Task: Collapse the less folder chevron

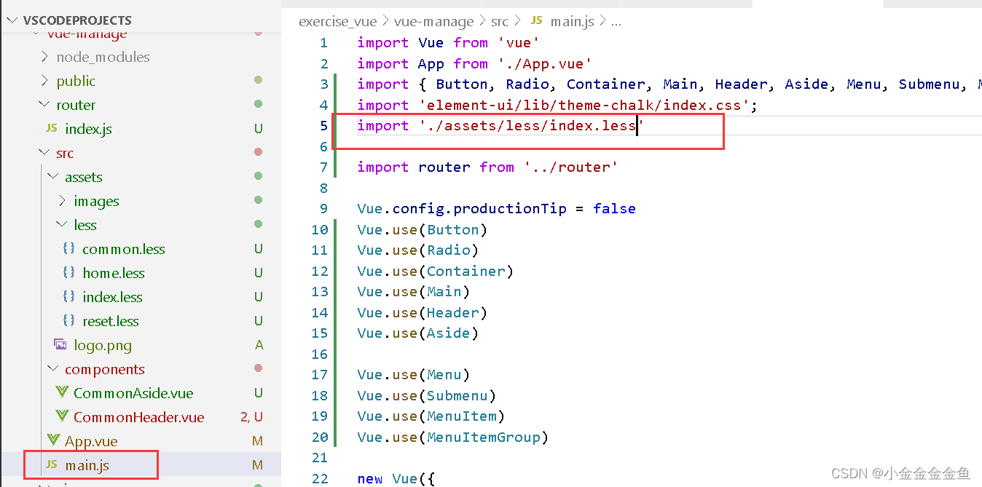Action: [x=63, y=225]
